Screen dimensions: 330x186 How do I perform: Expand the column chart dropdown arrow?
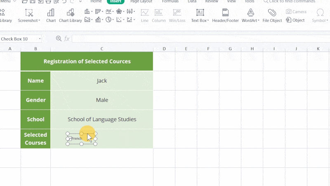click(x=92, y=12)
